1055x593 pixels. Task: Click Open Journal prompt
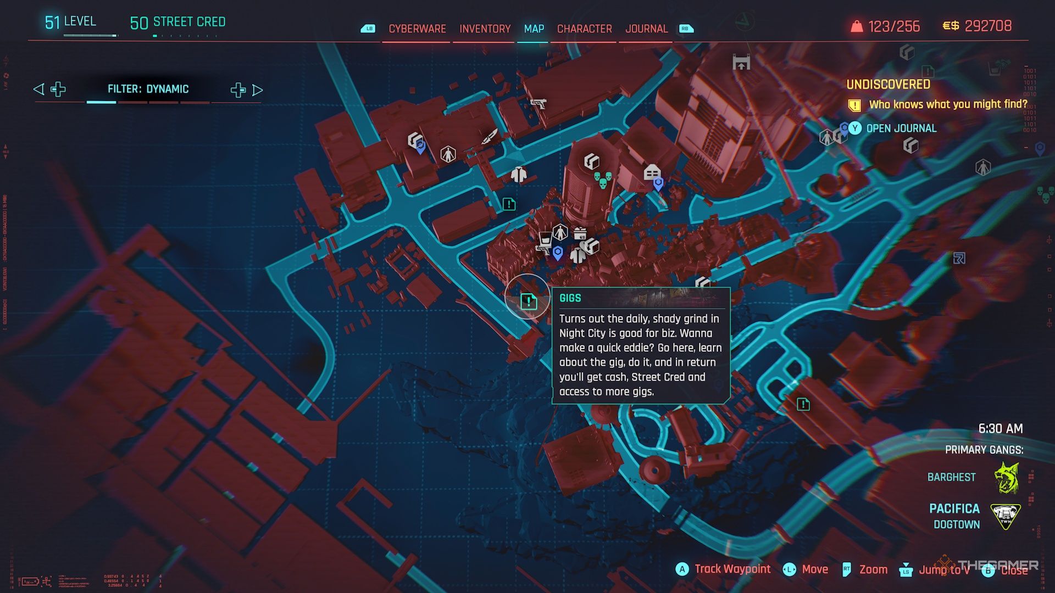tap(901, 128)
